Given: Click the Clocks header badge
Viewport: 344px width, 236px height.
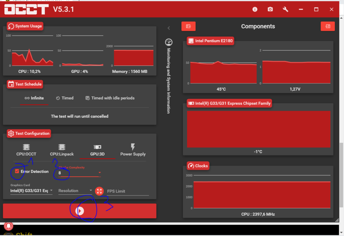Looking at the screenshot, I should click(x=198, y=166).
